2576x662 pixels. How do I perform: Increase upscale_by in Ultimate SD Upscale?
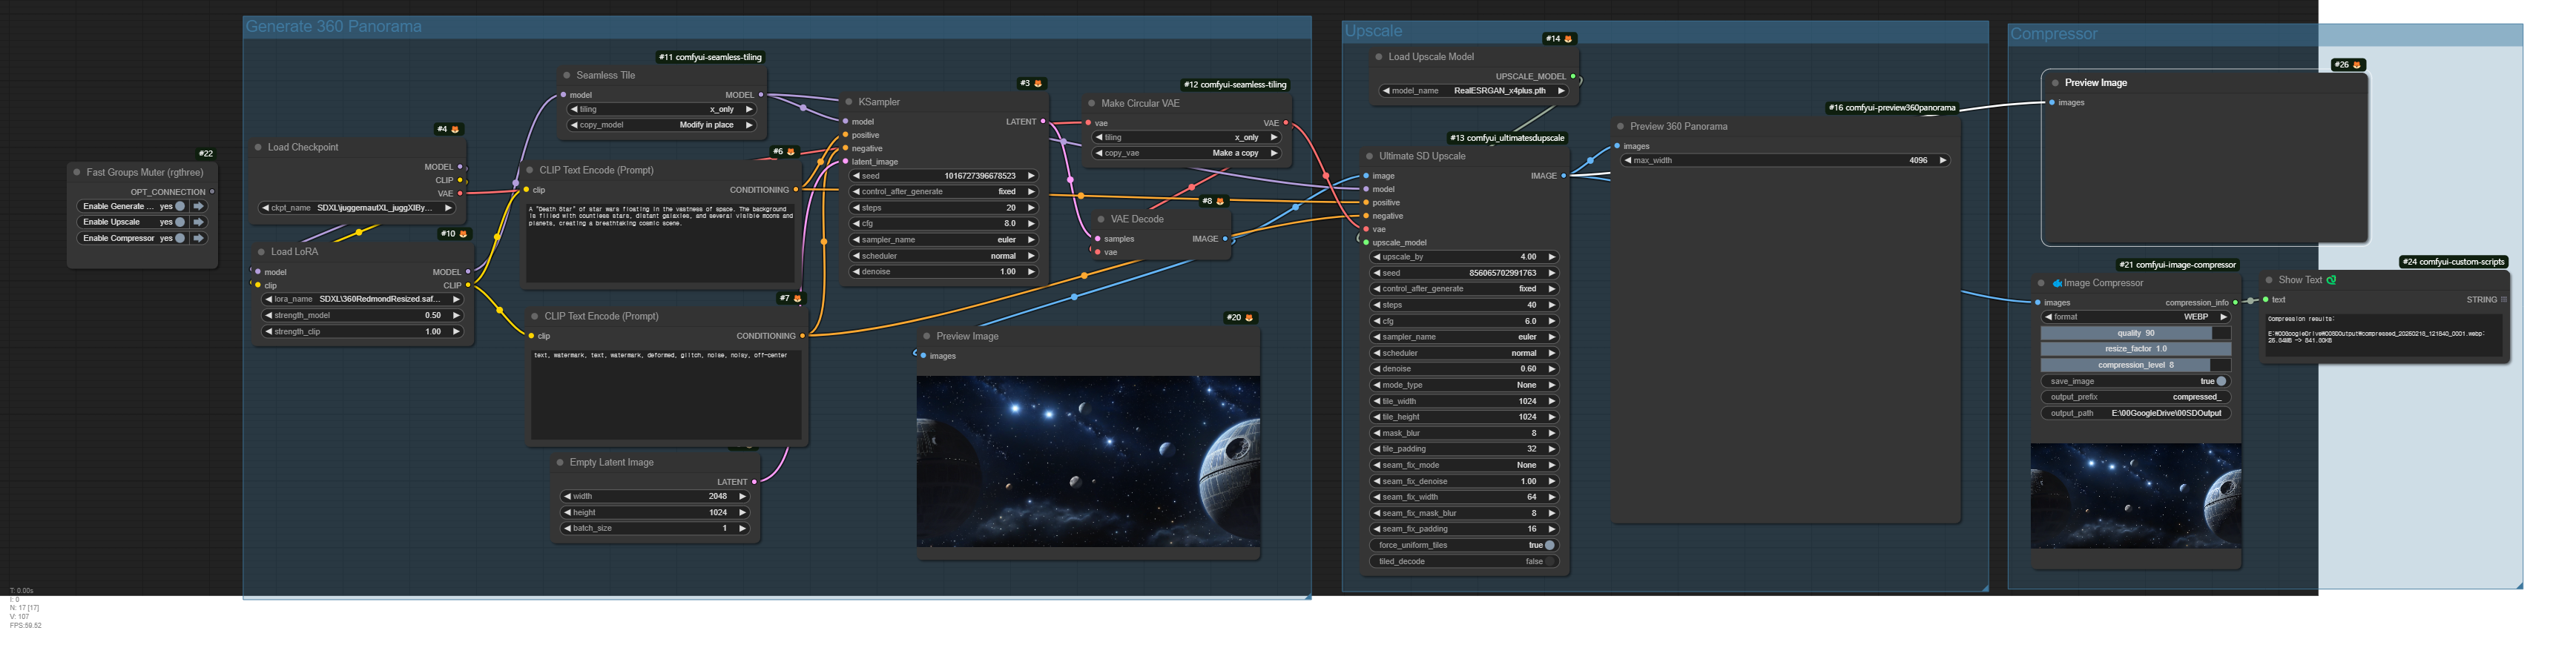point(1552,257)
